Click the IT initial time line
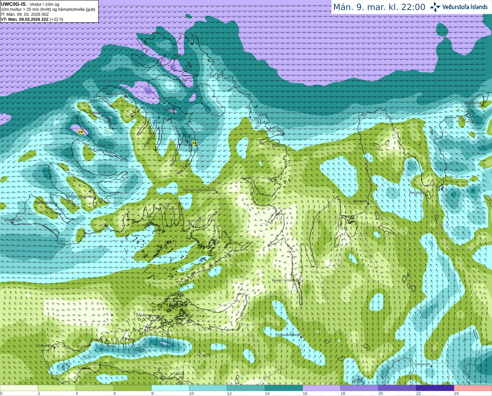This screenshot has height=396, width=492. click(x=25, y=14)
